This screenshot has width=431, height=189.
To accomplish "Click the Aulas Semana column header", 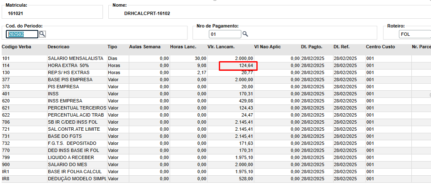I will (145, 47).
